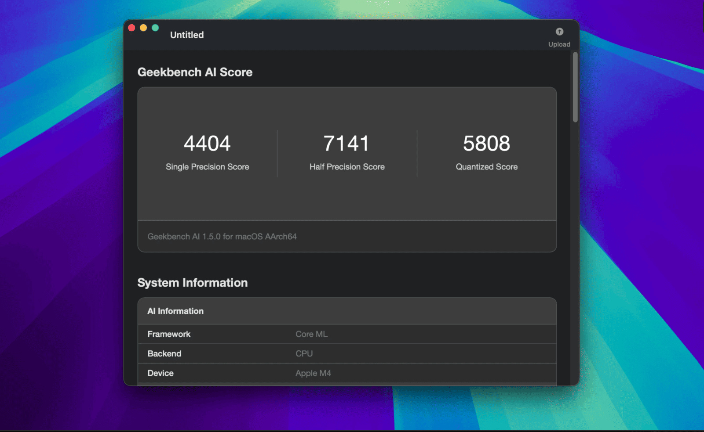Click the Device row label
Image resolution: width=704 pixels, height=432 pixels.
point(160,373)
